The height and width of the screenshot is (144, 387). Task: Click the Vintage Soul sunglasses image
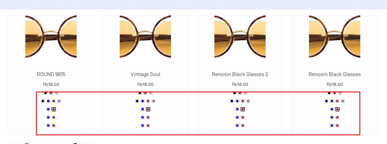145,40
